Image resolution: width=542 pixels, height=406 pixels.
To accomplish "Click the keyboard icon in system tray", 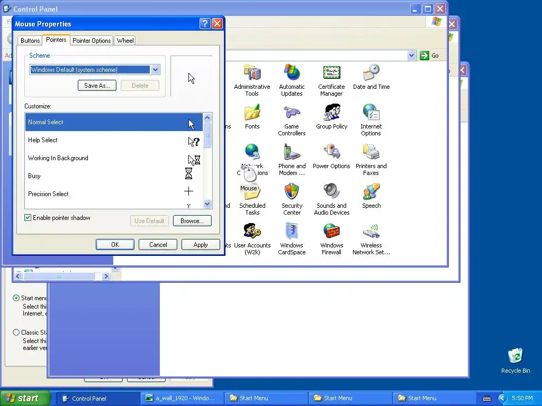I will click(x=487, y=399).
